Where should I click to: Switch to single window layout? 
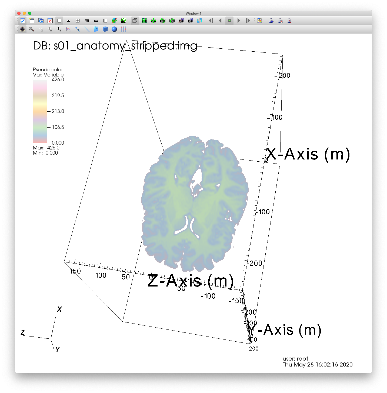pyautogui.click(x=59, y=21)
